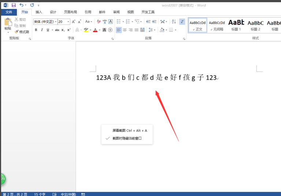
Task: Apply the 标题 1 (Heading 1) style
Action: pyautogui.click(x=236, y=25)
